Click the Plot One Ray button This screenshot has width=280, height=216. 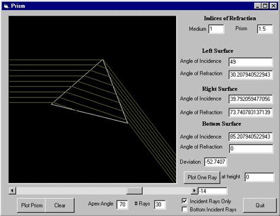202,178
